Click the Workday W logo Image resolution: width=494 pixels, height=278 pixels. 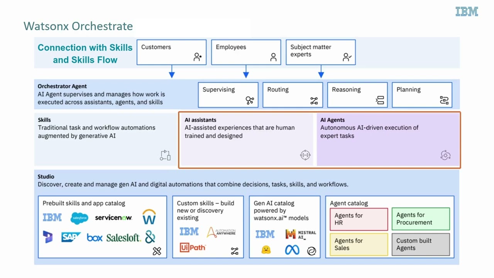pyautogui.click(x=149, y=217)
